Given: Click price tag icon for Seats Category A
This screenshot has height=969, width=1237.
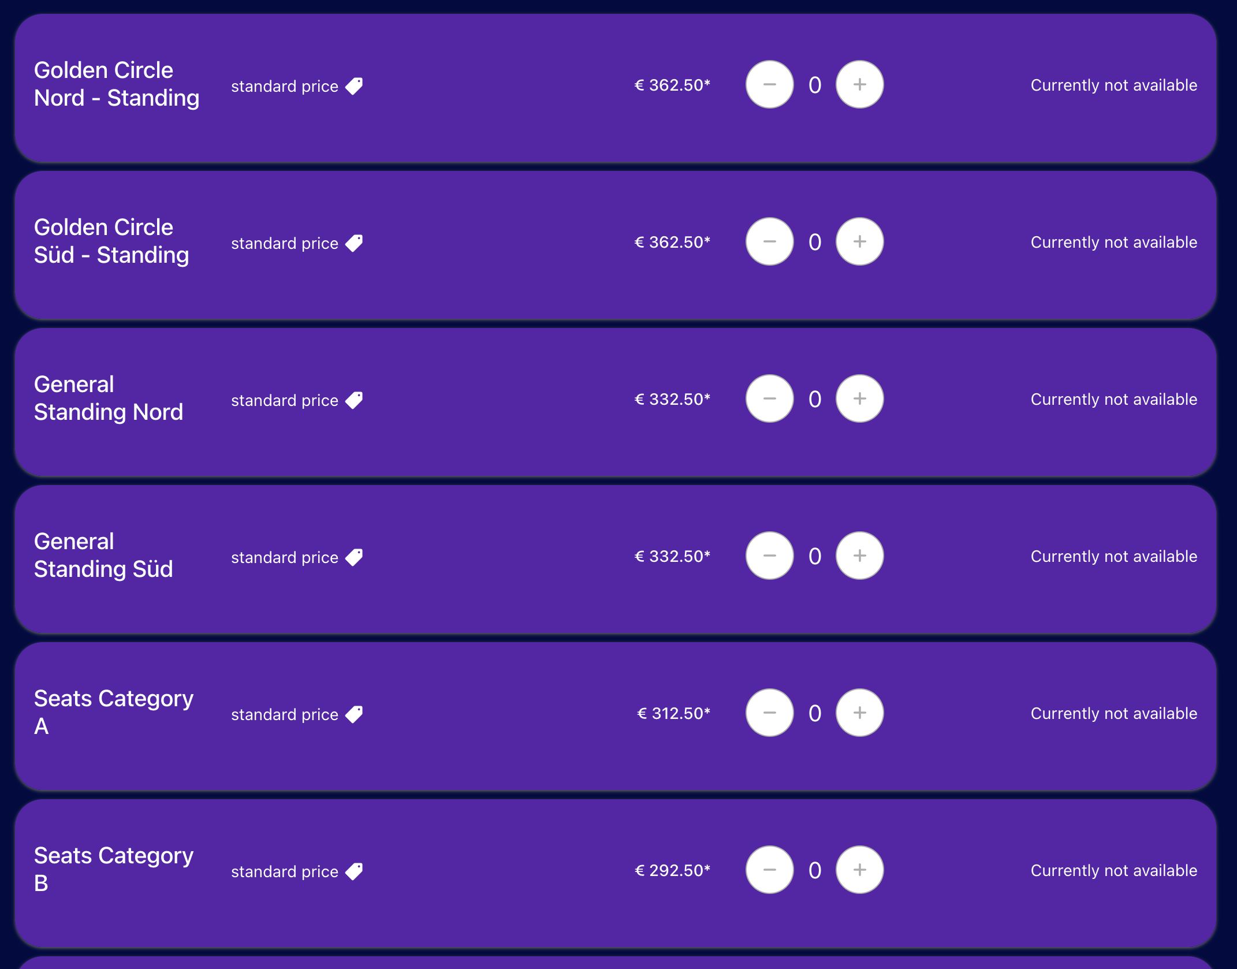Looking at the screenshot, I should tap(354, 714).
